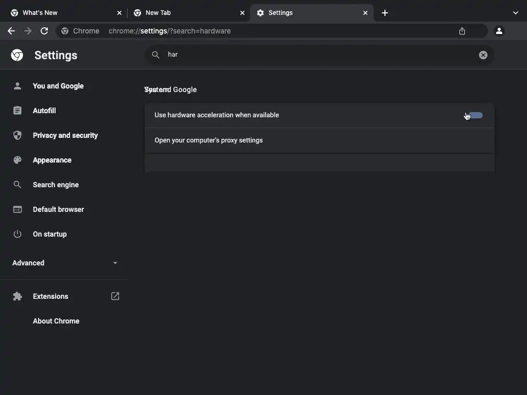Open a new tab with plus icon
Viewport: 527px width, 395px height.
[385, 13]
